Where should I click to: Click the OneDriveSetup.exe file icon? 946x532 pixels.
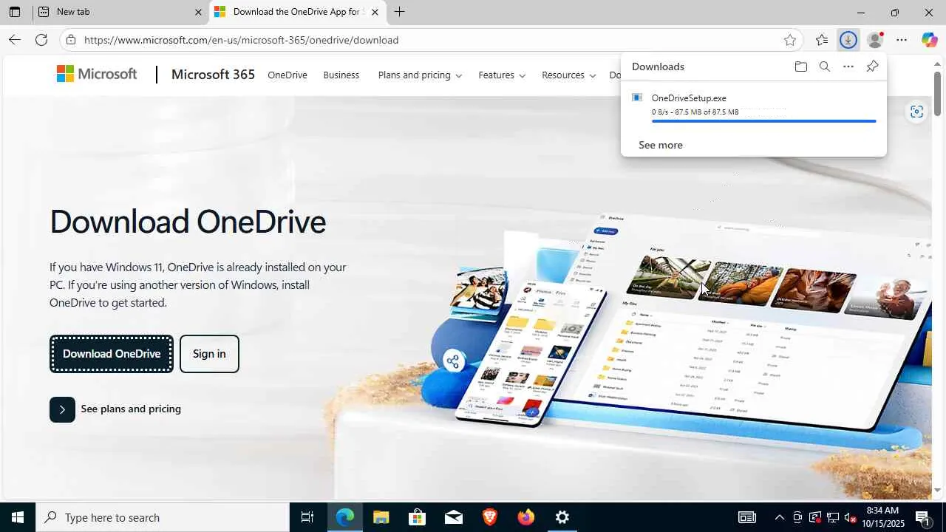[x=637, y=98]
